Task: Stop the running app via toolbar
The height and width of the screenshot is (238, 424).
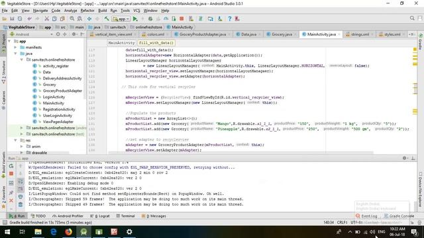Action: click(x=182, y=19)
